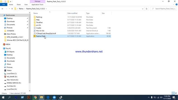
Task: Show clock and date calendar
Action: click(x=167, y=97)
